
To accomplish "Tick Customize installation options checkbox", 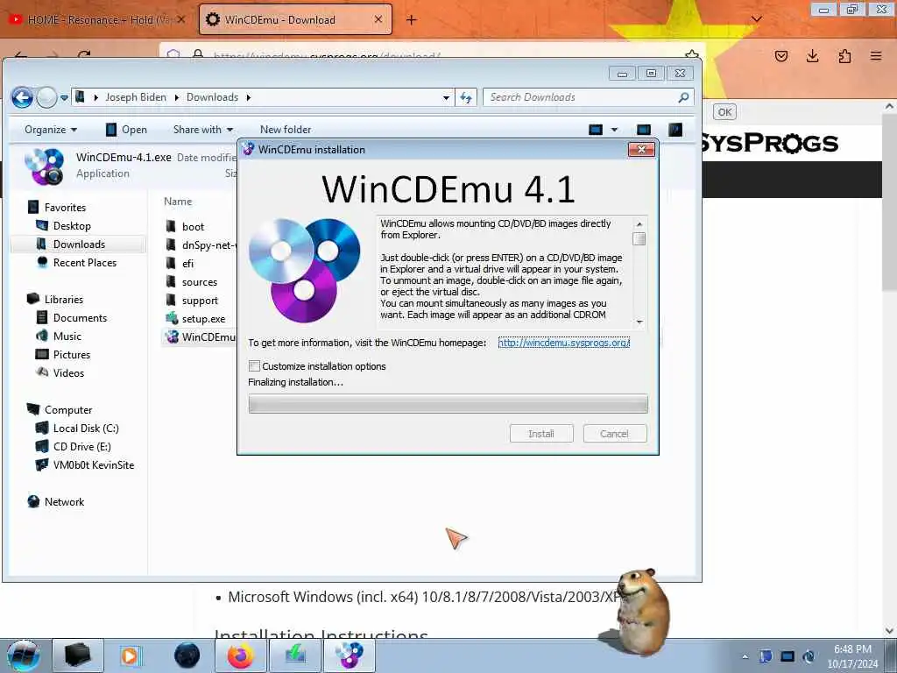I will (x=254, y=365).
